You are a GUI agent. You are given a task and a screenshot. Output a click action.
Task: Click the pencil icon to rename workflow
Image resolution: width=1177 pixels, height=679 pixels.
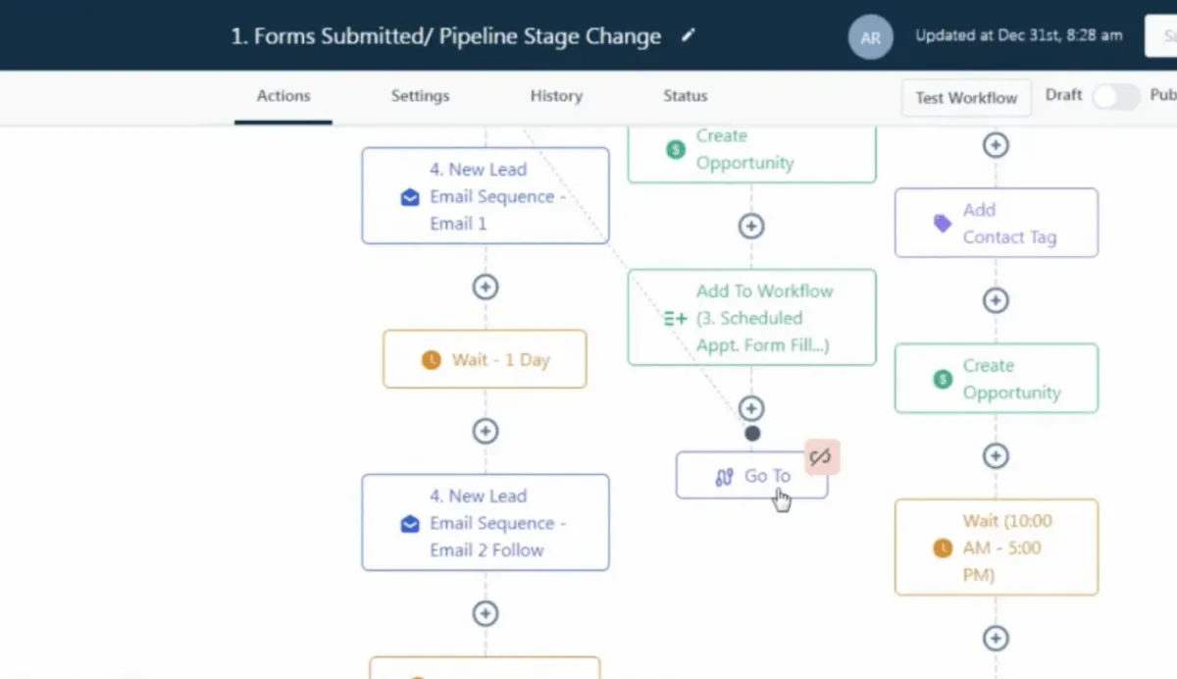pyautogui.click(x=689, y=35)
